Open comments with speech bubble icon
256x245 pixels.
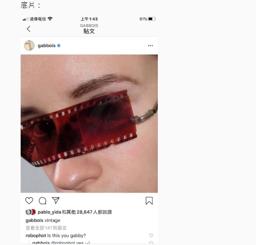43,201
